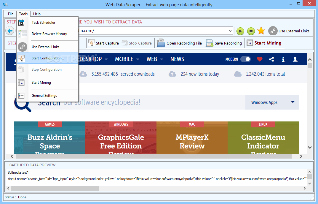Click into the URL address field
Screen dimensions: 318x204
click(153, 31)
